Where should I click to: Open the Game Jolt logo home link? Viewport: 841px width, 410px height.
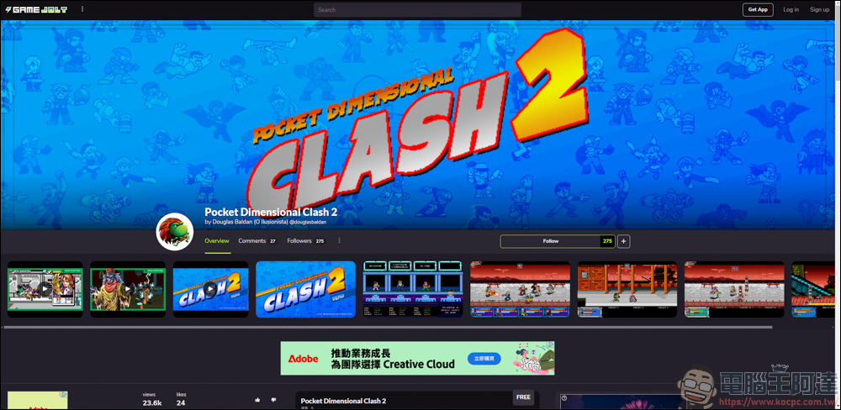[36, 9]
